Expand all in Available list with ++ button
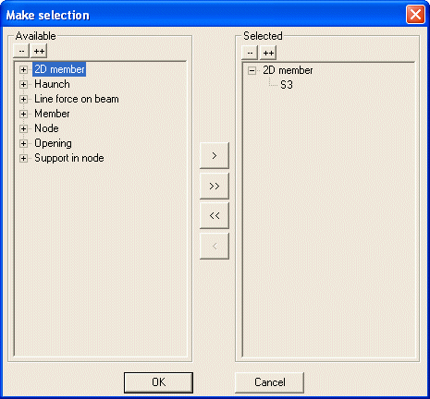This screenshot has width=430, height=399. click(x=39, y=51)
